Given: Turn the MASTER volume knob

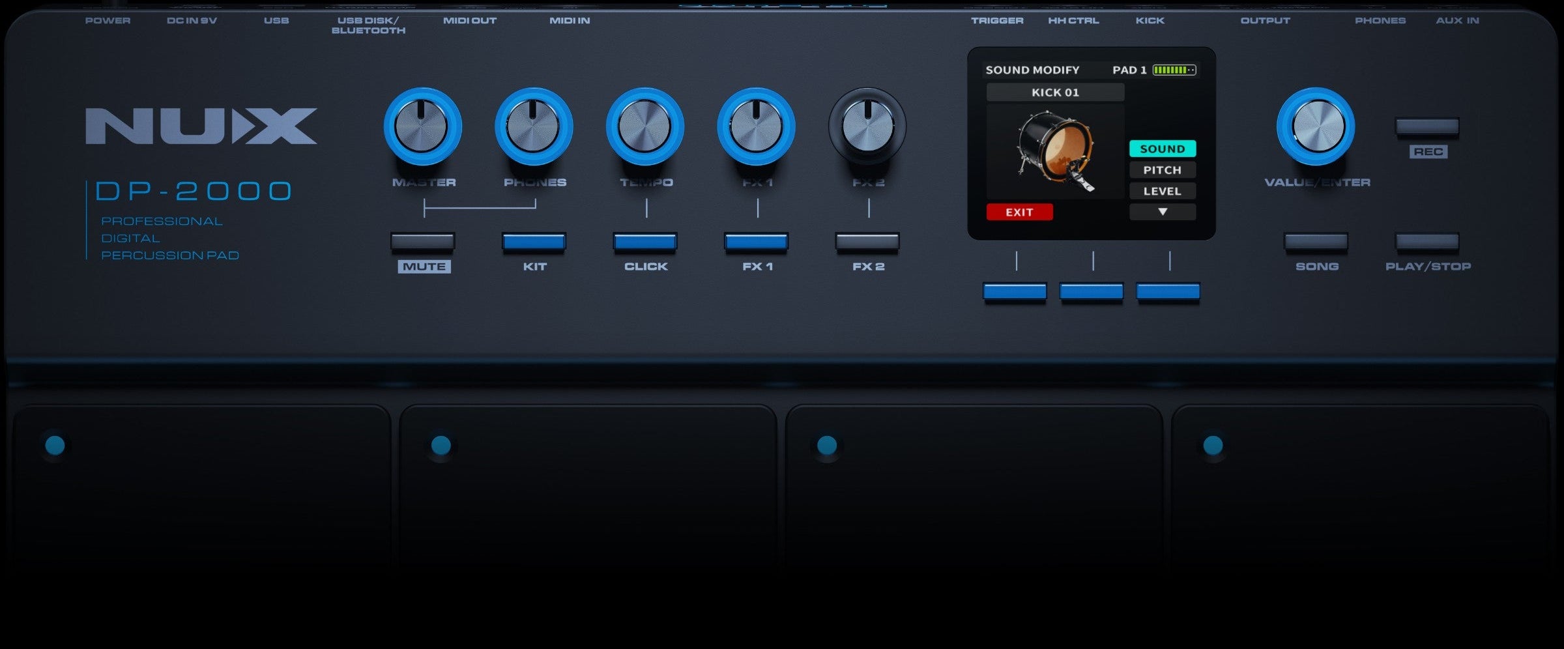Looking at the screenshot, I should pos(422,126).
